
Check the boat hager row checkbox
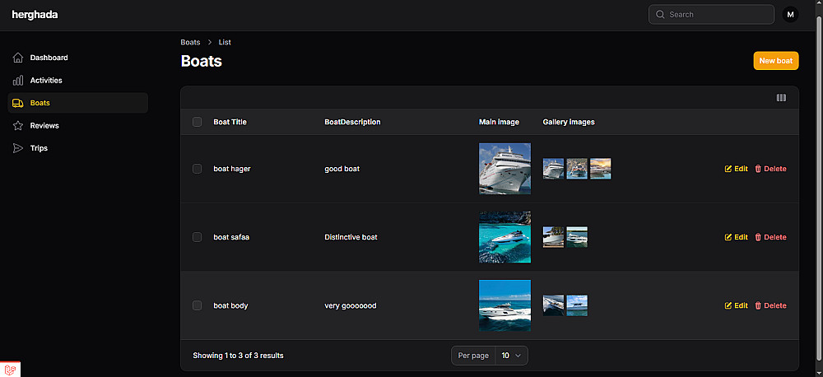(197, 169)
